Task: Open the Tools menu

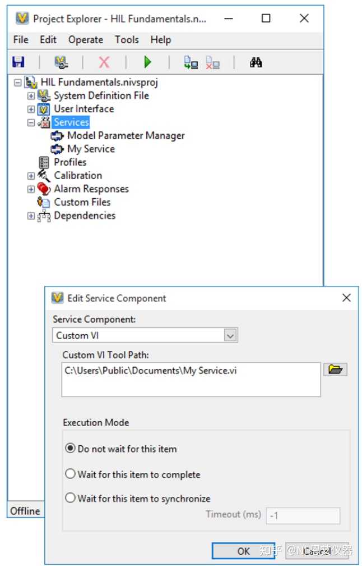Action: pos(127,40)
